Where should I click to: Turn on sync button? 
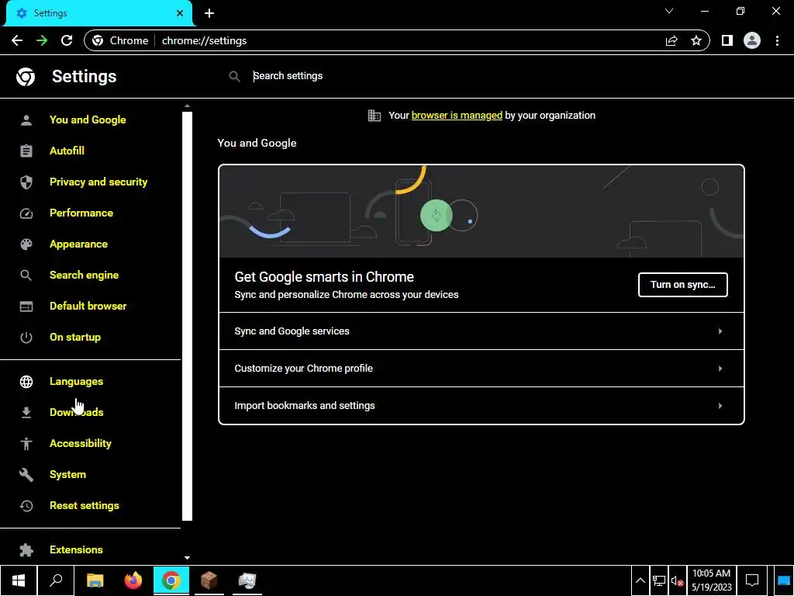coord(682,285)
